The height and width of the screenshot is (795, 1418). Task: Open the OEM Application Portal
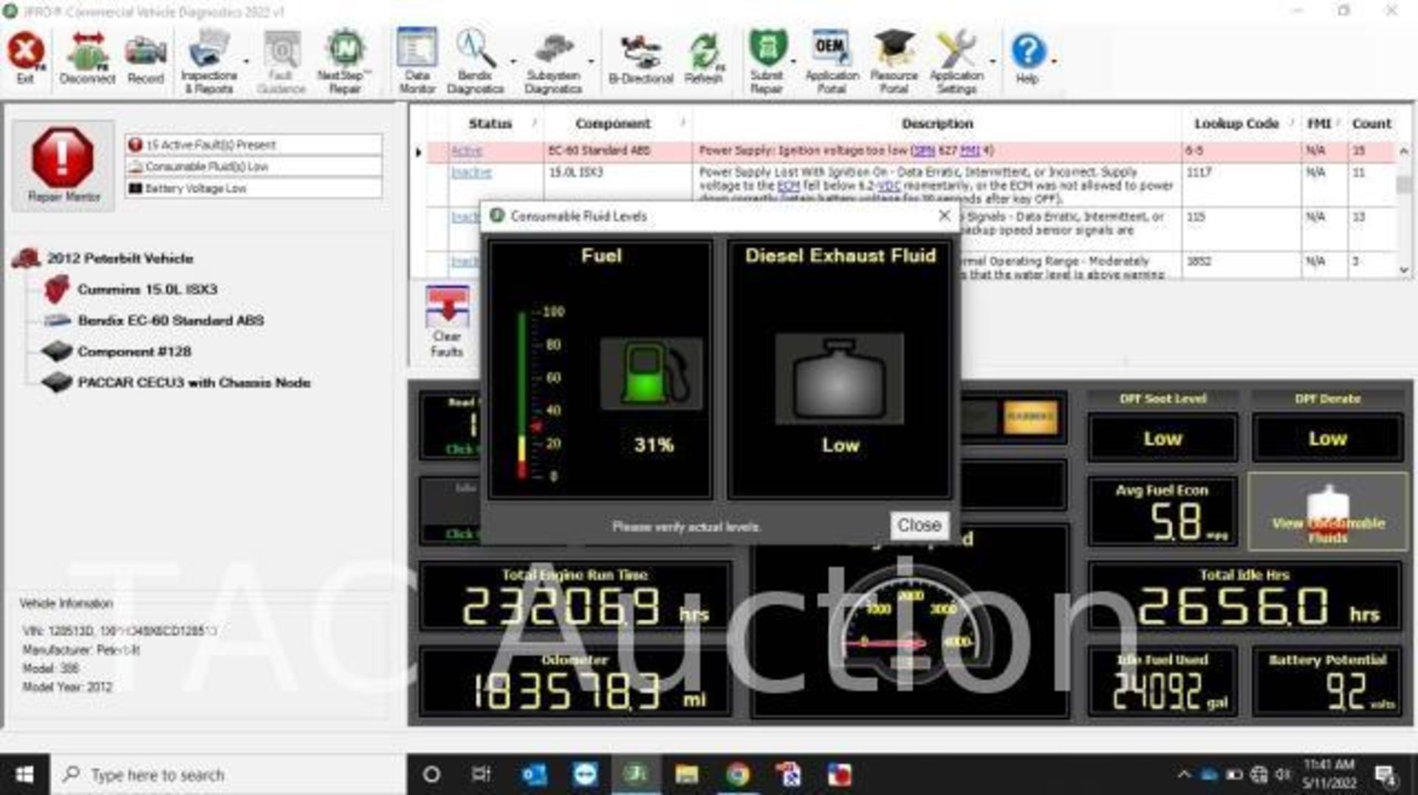pyautogui.click(x=832, y=62)
